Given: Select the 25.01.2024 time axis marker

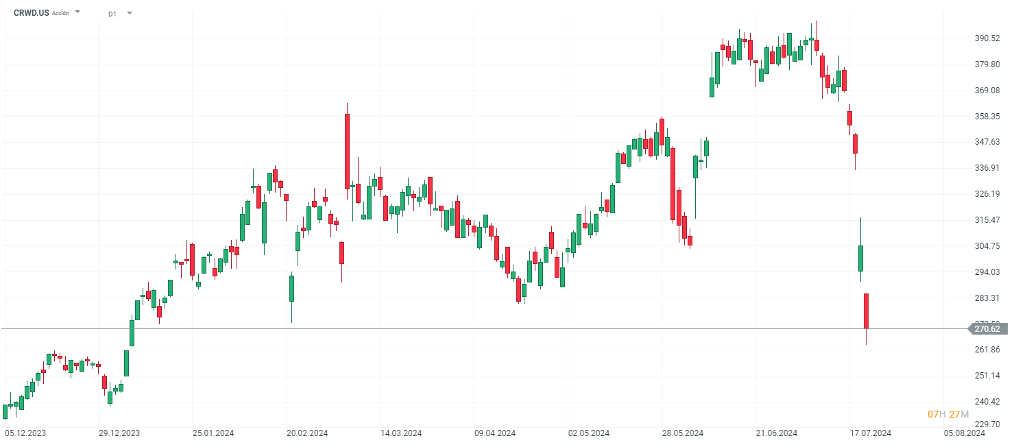Looking at the screenshot, I should tap(213, 433).
